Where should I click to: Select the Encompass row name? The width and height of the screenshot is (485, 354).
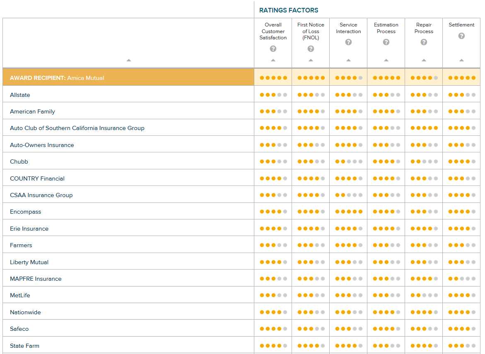click(25, 212)
